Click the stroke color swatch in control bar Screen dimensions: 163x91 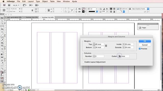click(83, 11)
